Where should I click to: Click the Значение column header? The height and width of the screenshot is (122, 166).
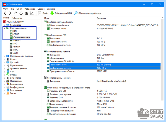click(x=102, y=18)
